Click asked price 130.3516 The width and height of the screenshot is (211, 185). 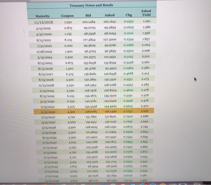pyautogui.click(x=110, y=79)
